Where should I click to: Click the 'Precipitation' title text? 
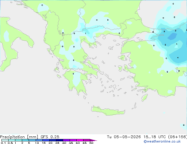pos(12,137)
